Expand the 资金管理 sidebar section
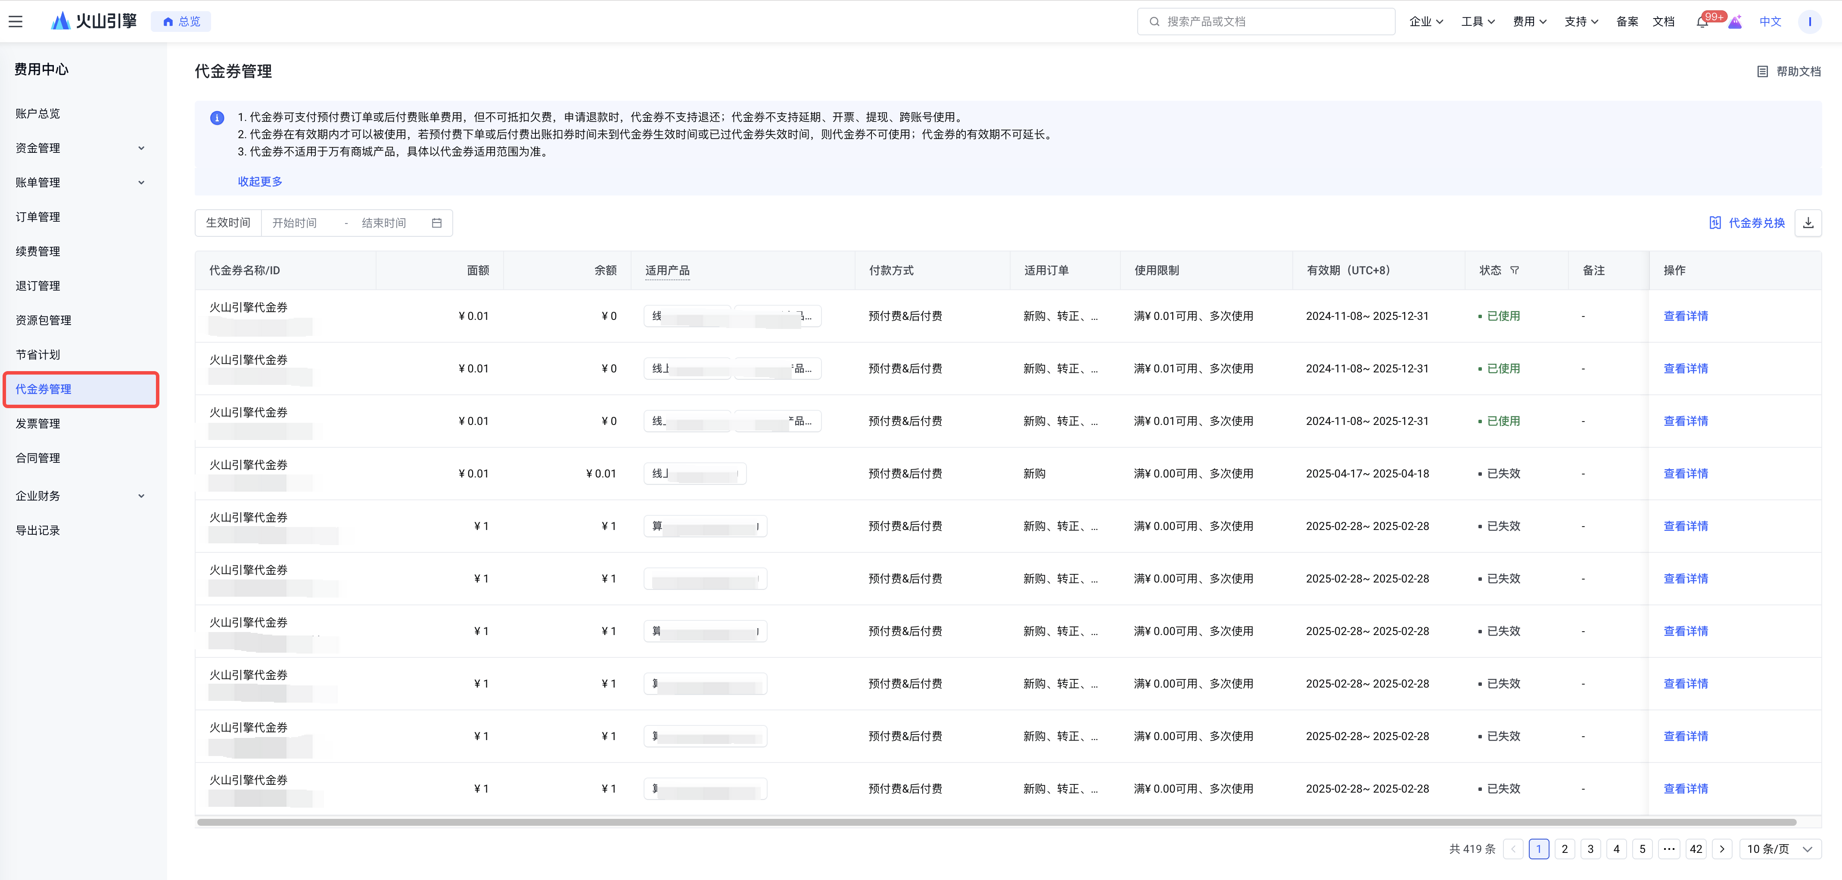1842x880 pixels. point(79,148)
